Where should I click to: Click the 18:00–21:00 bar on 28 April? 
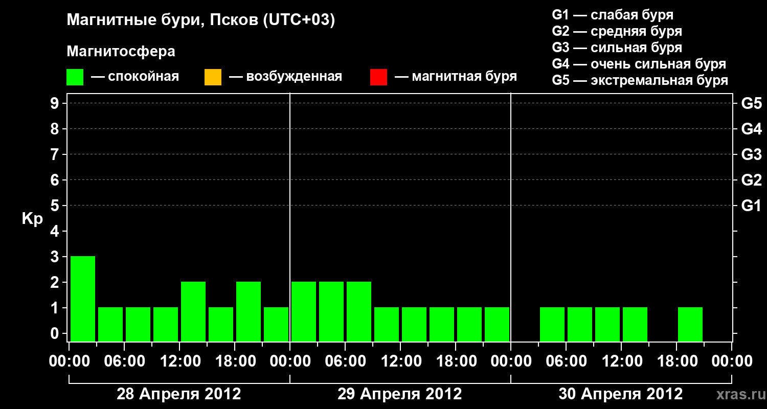click(x=249, y=311)
